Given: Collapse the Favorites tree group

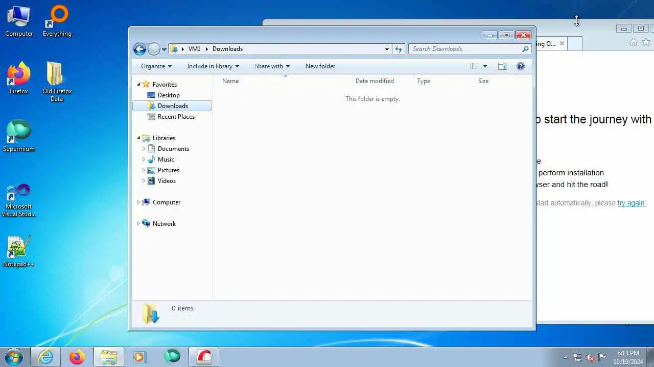Looking at the screenshot, I should [138, 85].
